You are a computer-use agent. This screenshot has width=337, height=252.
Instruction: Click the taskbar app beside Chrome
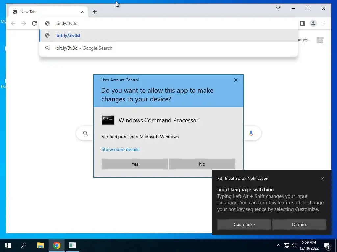point(72,245)
